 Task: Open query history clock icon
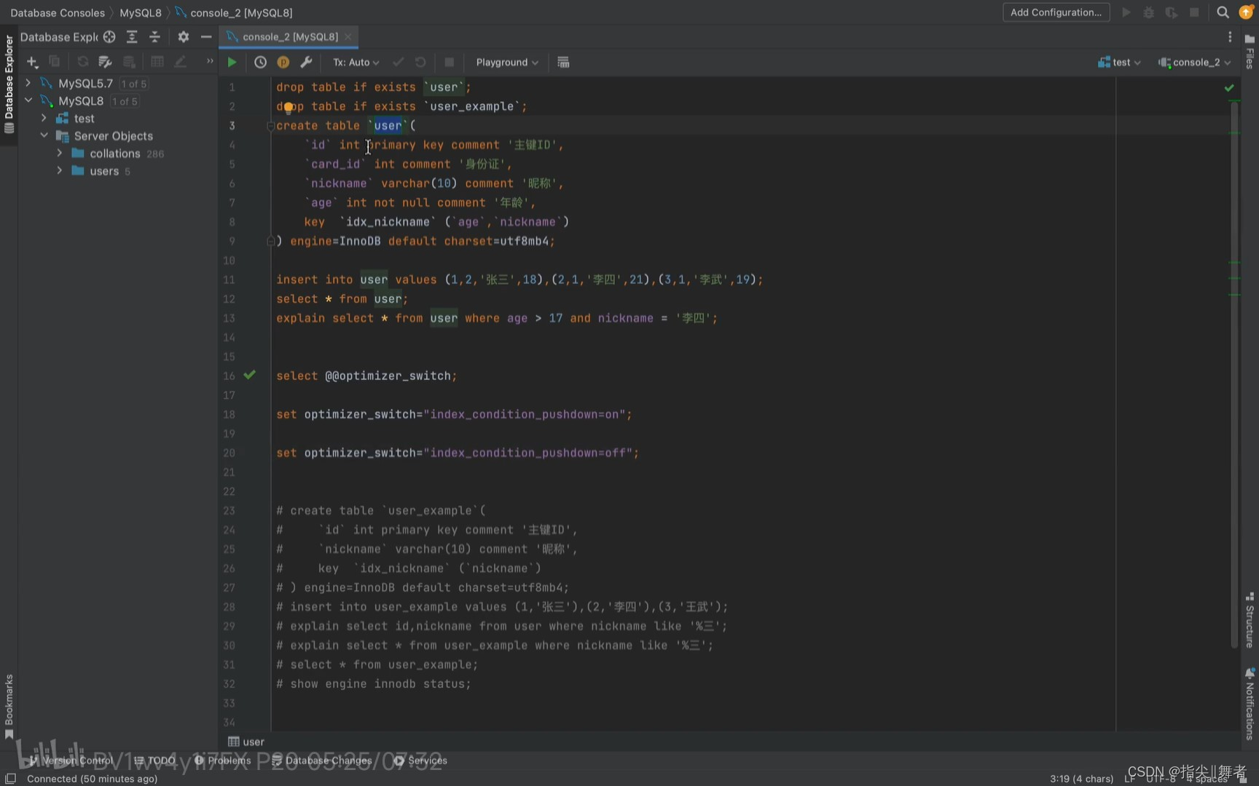tap(260, 63)
